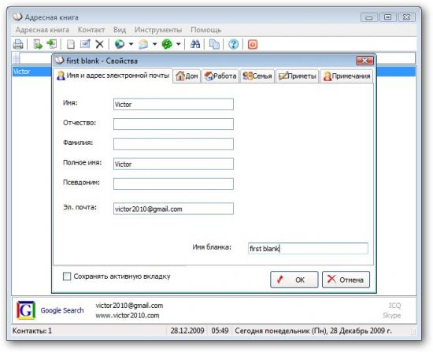The width and height of the screenshot is (433, 352).
Task: Click the envelope send mail icon
Action: tap(143, 44)
